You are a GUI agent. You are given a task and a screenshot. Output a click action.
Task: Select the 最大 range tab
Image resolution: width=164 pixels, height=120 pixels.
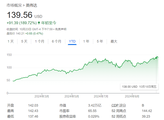coord(114,42)
